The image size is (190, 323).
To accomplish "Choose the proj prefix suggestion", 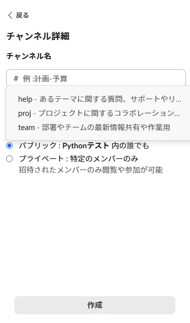I will click(99, 113).
